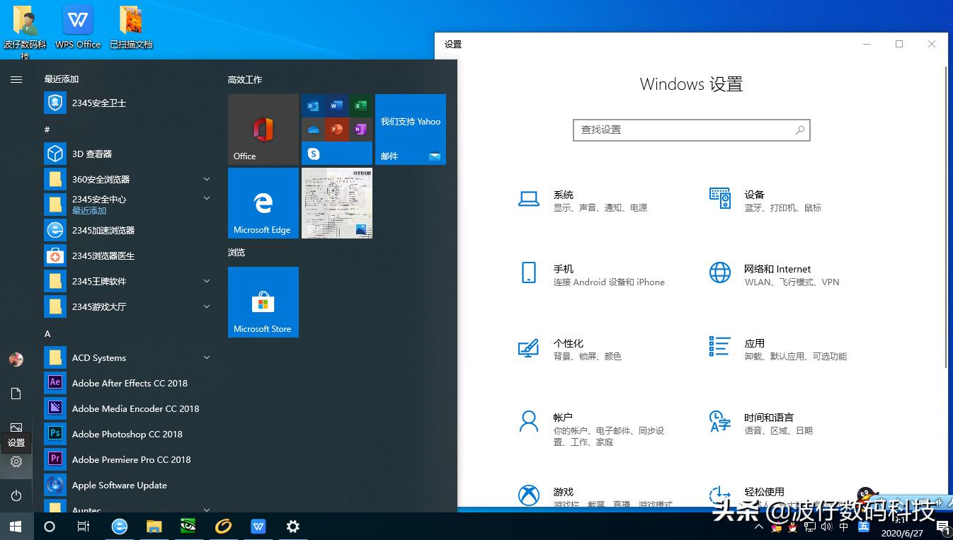Click the volume icon in system tray
The image size is (953, 540).
pyautogui.click(x=826, y=527)
